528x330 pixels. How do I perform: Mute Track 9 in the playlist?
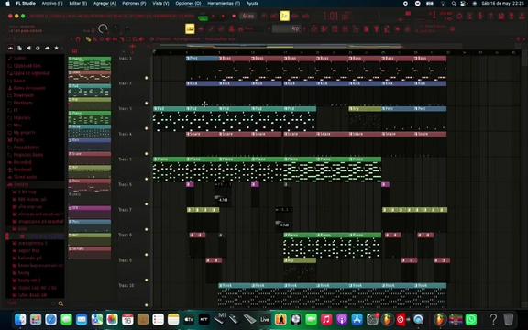click(x=146, y=280)
